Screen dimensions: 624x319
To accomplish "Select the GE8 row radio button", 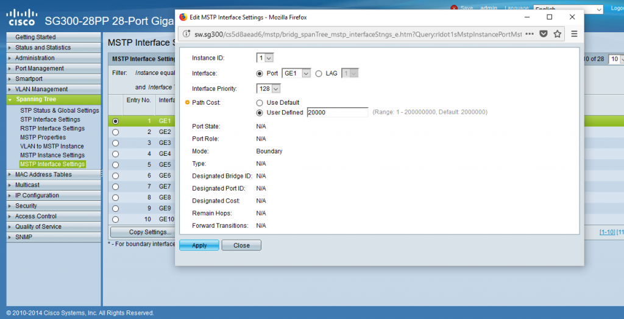I will pyautogui.click(x=115, y=197).
